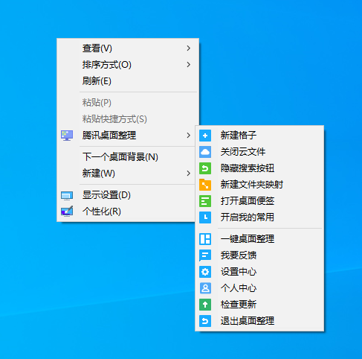Open the 排序方式(O) menu entry
This screenshot has width=362, height=359.
pyautogui.click(x=128, y=65)
